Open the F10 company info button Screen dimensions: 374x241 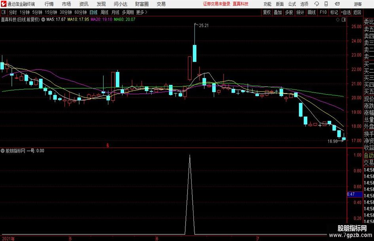pos(323,12)
